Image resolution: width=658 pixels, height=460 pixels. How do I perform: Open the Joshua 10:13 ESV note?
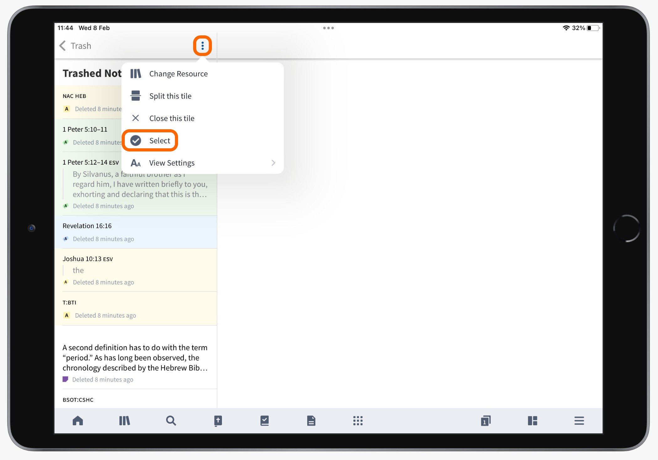tap(136, 270)
